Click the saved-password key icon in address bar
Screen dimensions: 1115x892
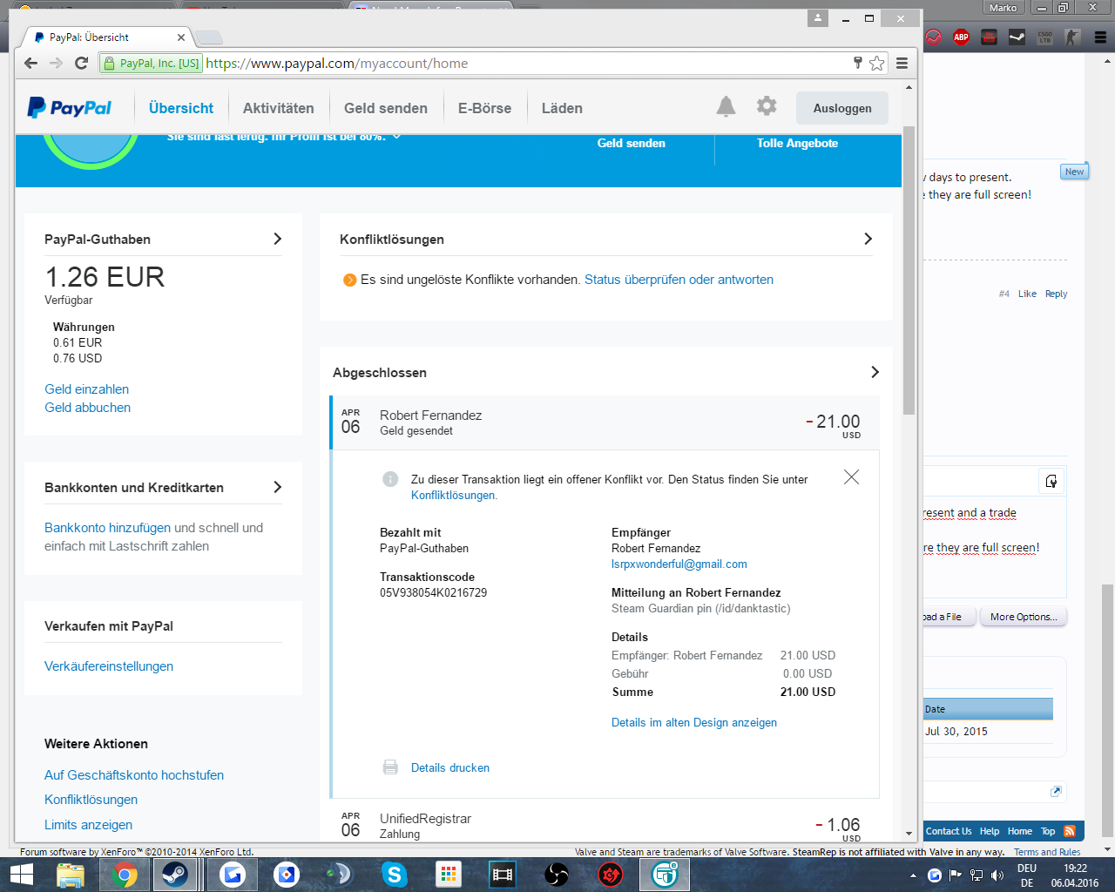click(x=857, y=62)
